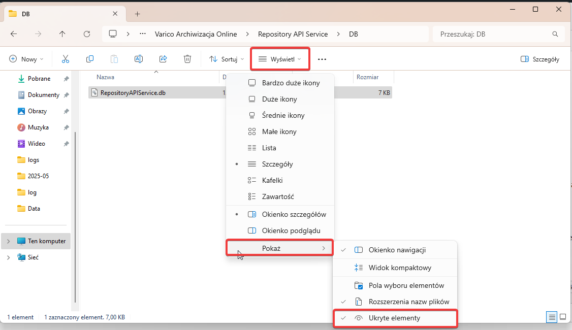Click the Copy icon in toolbar
This screenshot has width=572, height=330.
click(90, 59)
